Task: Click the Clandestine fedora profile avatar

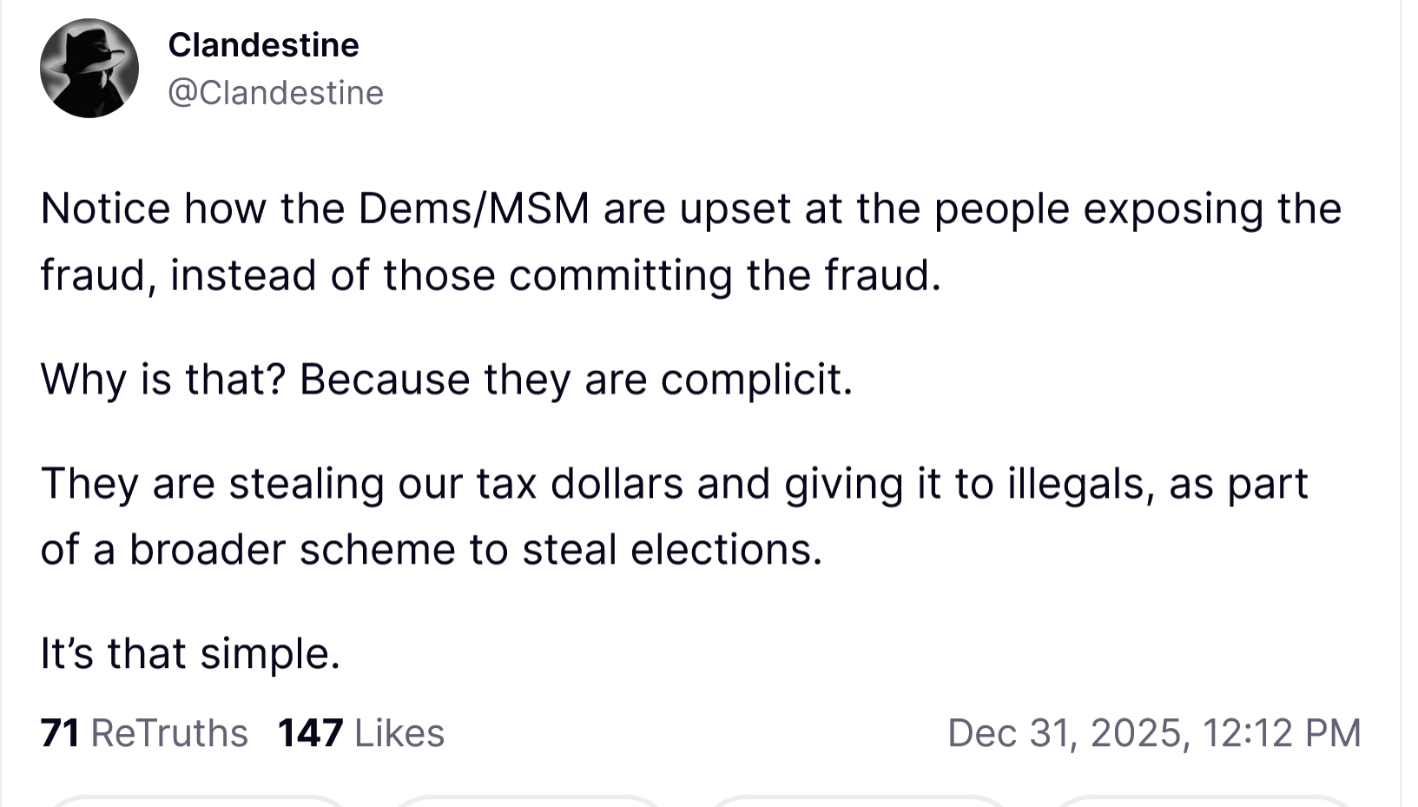Action: click(89, 69)
